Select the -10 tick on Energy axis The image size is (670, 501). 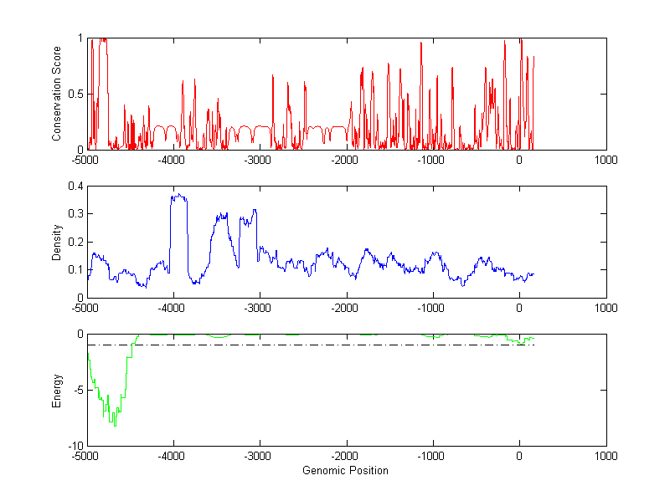(75, 446)
